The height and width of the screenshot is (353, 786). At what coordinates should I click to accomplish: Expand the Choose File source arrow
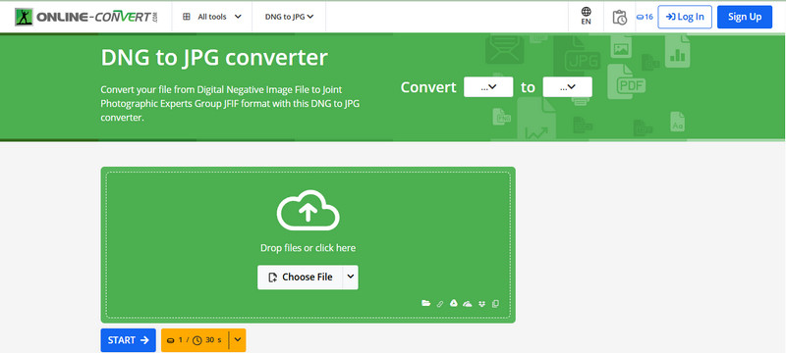point(351,277)
